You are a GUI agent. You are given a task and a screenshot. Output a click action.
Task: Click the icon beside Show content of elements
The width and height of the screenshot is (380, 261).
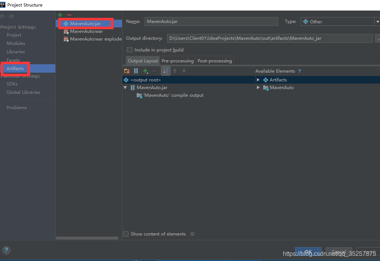(x=192, y=234)
